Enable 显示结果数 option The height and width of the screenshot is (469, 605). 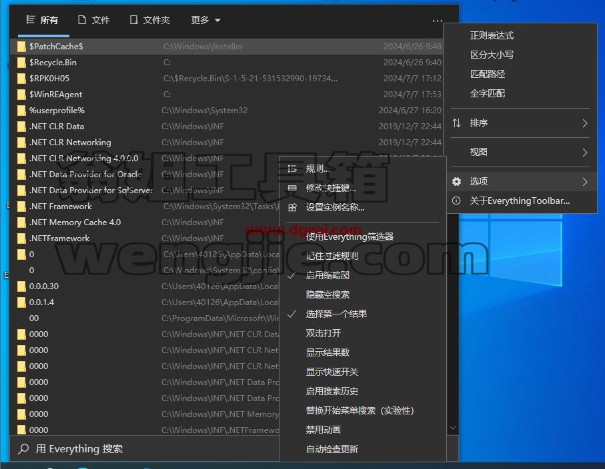coord(363,352)
